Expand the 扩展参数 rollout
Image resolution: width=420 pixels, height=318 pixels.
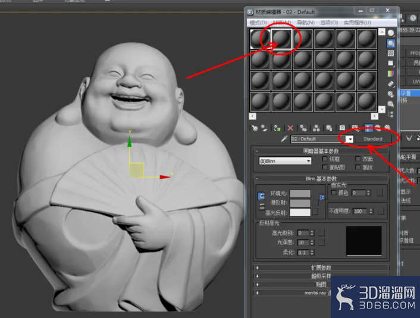321,267
